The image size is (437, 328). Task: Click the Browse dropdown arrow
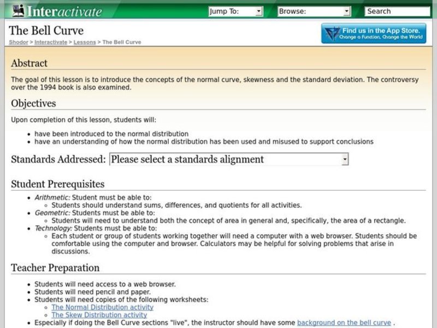point(347,10)
